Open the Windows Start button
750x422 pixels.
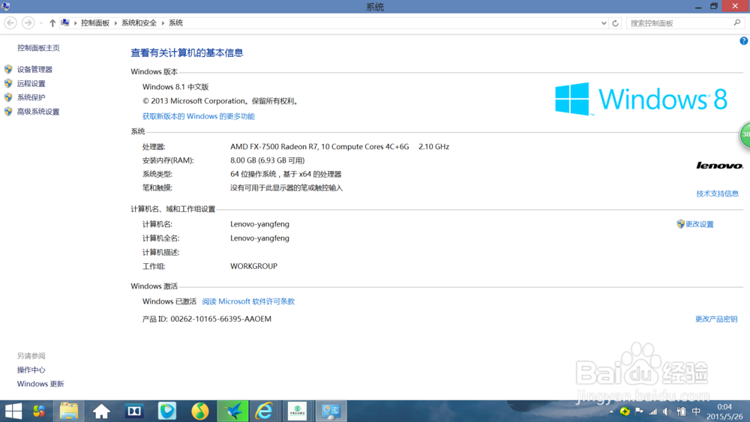(x=13, y=411)
